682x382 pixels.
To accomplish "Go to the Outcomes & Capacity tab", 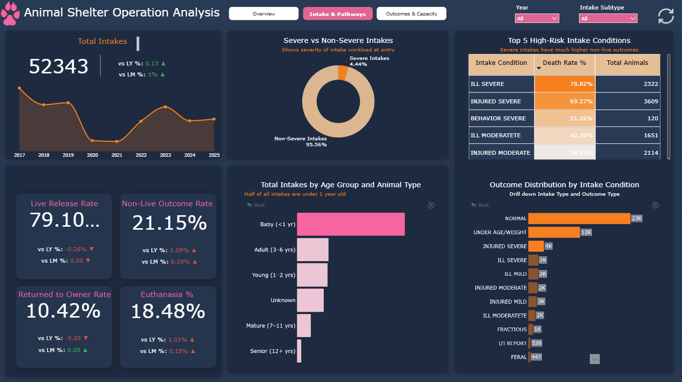I will click(x=411, y=14).
